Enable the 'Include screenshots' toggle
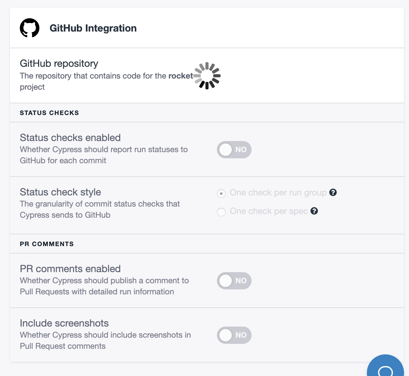 [x=234, y=335]
